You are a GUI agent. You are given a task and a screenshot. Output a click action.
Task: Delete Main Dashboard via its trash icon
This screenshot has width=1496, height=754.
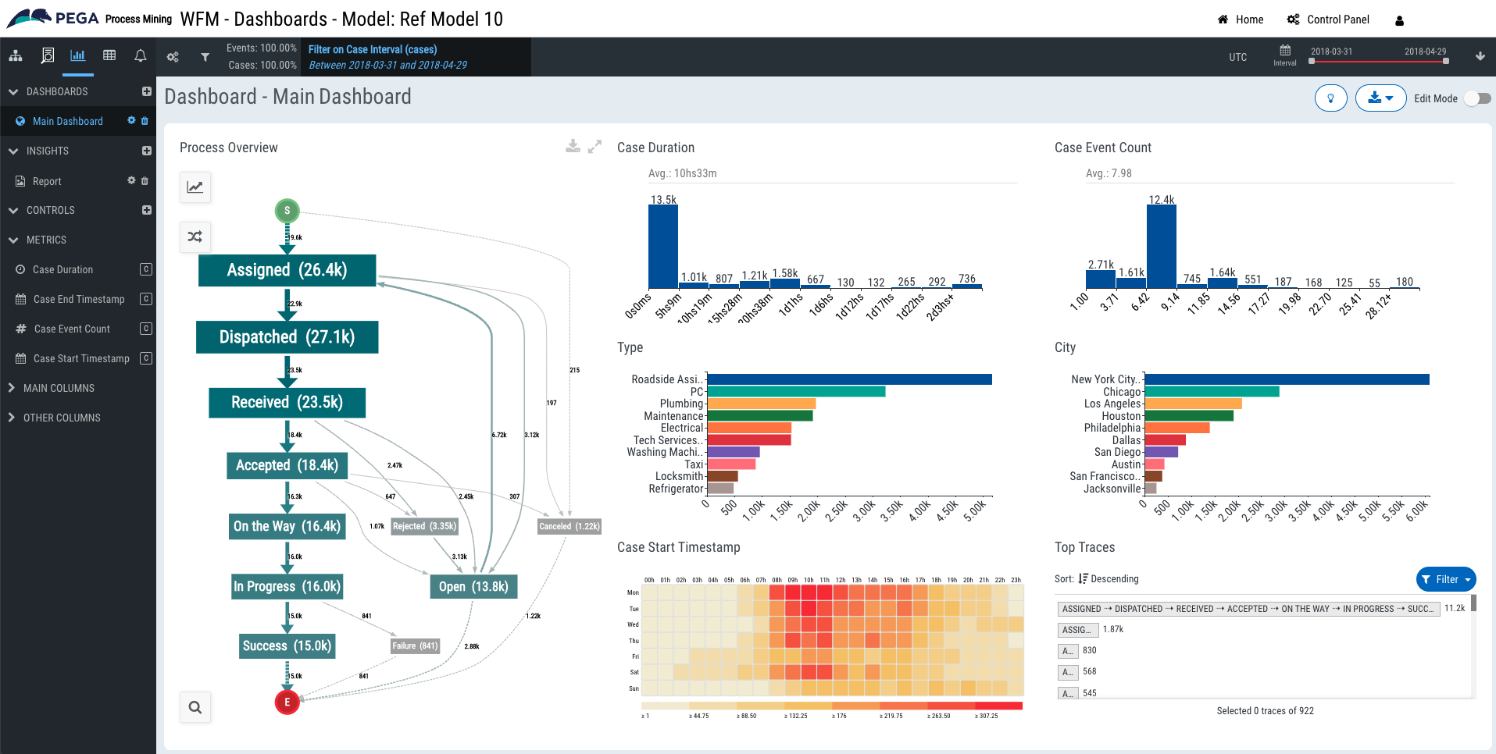coord(146,121)
